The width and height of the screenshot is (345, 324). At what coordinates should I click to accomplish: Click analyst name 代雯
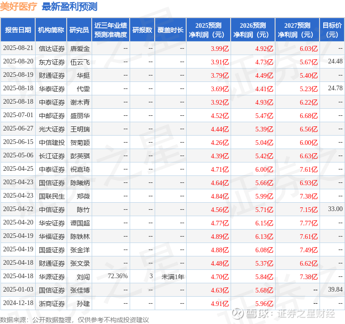(x=83, y=89)
